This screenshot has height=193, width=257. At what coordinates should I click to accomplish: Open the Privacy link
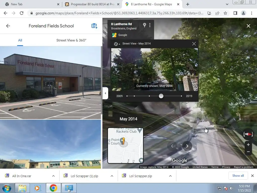tap(226, 167)
